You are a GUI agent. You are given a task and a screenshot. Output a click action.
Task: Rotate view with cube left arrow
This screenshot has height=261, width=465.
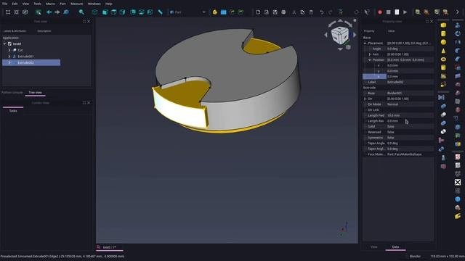point(326,35)
